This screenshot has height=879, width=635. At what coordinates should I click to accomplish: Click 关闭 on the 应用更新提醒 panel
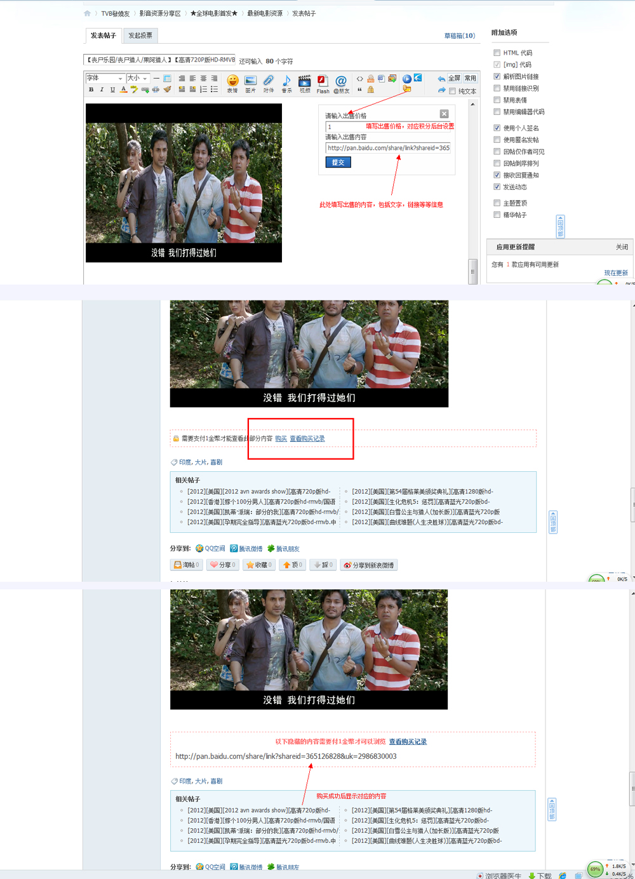click(622, 247)
